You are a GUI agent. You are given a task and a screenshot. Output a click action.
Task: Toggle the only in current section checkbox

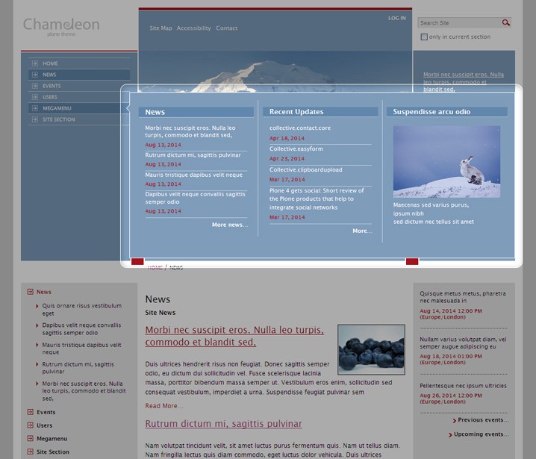pyautogui.click(x=424, y=37)
